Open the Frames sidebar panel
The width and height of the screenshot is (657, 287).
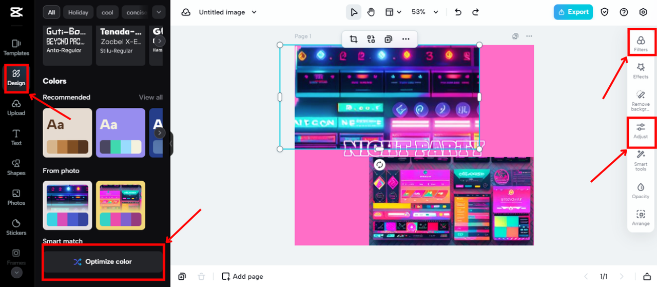[16, 257]
